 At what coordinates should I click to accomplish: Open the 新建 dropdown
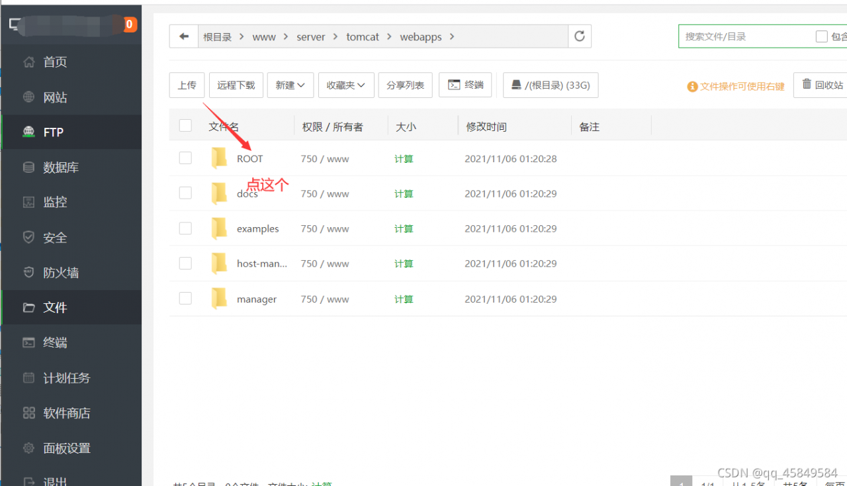pos(290,85)
